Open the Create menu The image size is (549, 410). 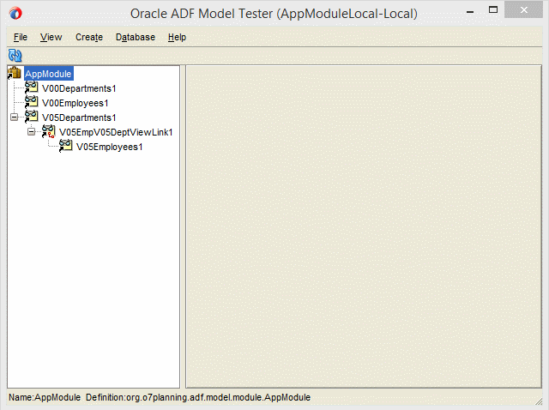[89, 37]
